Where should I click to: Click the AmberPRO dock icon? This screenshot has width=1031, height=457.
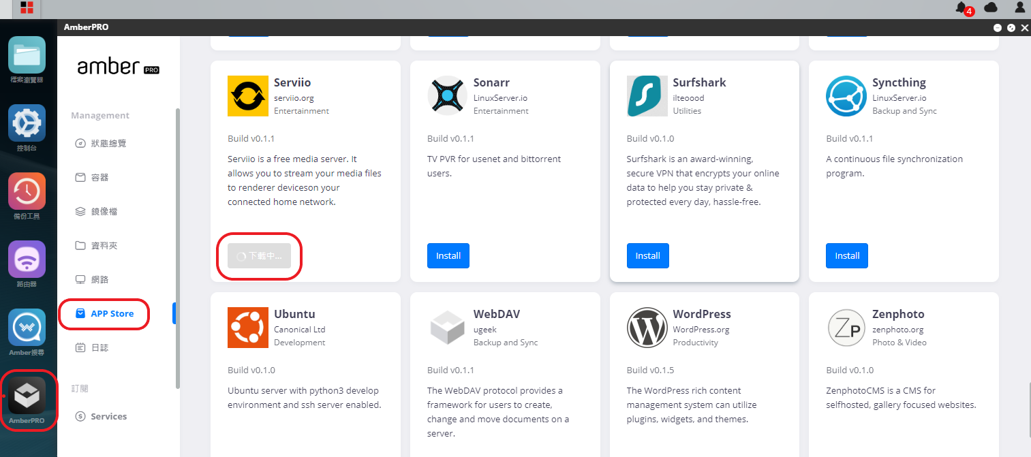(27, 396)
